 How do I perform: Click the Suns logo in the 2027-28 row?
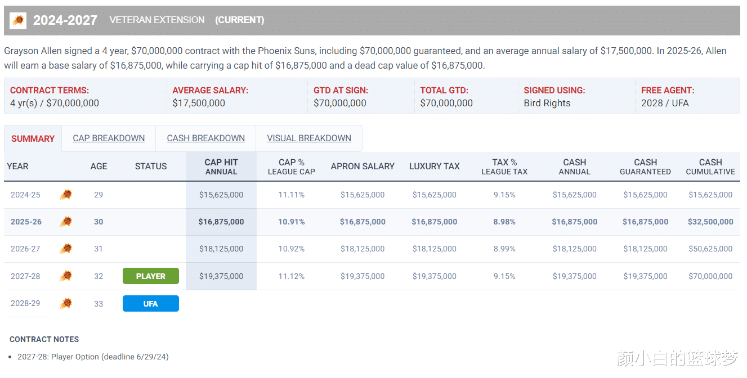click(66, 276)
